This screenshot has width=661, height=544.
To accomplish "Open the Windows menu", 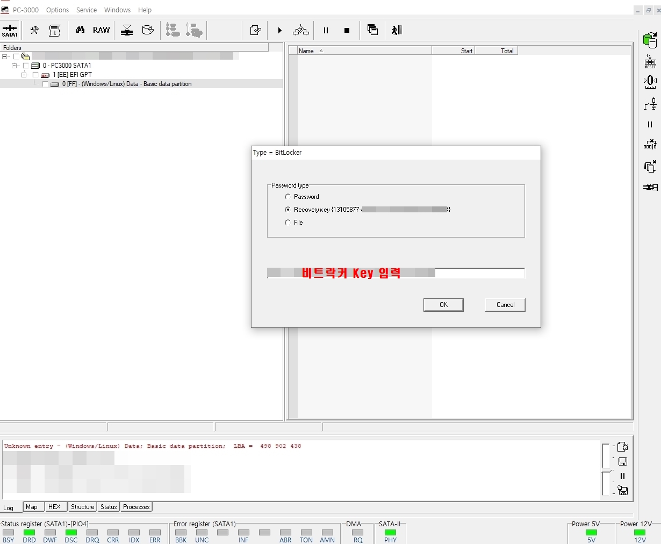I will [117, 10].
